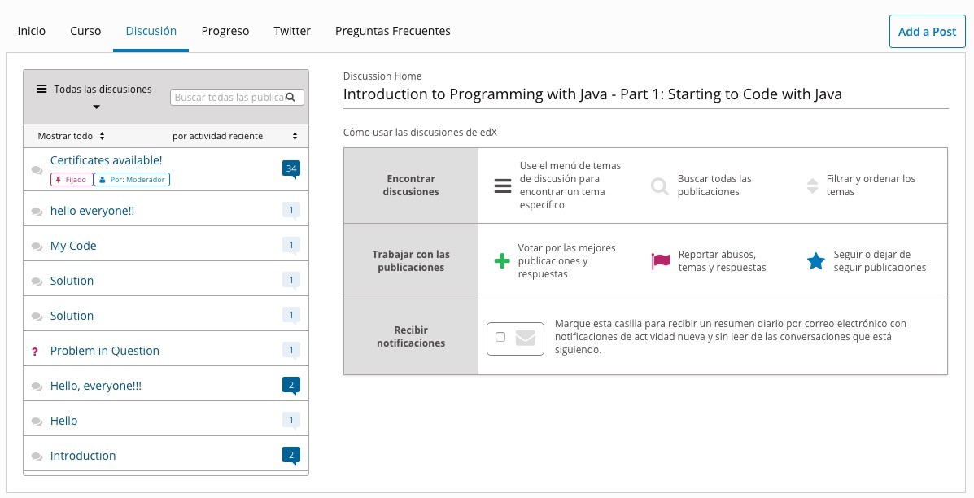Click the question mark icon by Problem in Question

click(x=35, y=352)
